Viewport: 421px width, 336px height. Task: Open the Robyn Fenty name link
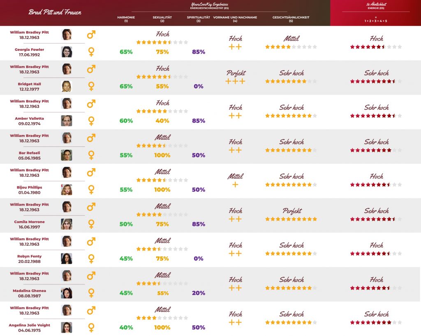(x=30, y=256)
